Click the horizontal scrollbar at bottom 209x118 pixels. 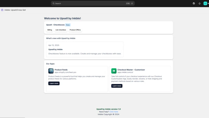[x=13, y=117]
